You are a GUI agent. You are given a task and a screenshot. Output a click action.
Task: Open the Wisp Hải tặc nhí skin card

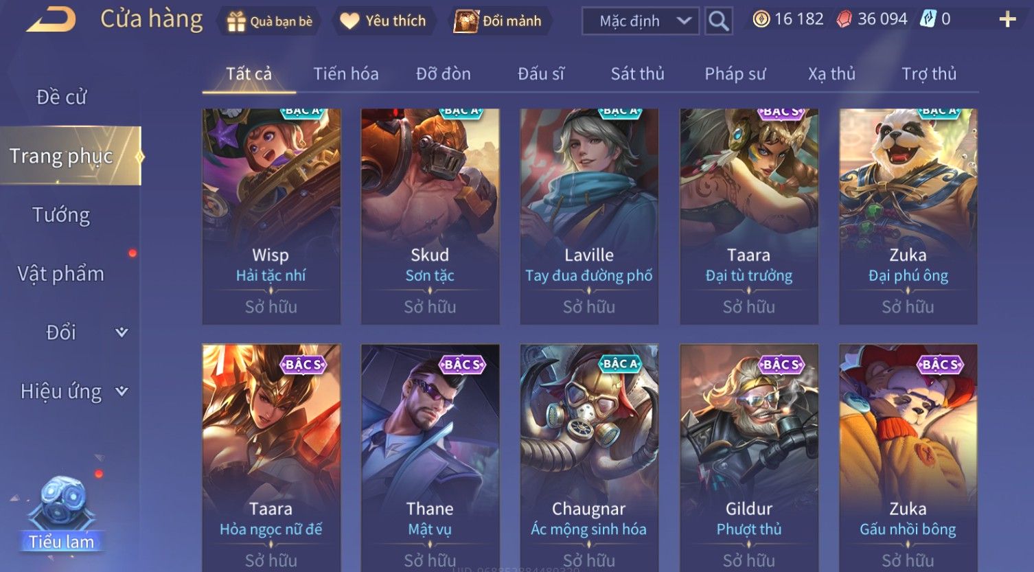click(271, 216)
